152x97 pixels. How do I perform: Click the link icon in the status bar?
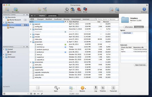pyautogui.click(x=42, y=94)
